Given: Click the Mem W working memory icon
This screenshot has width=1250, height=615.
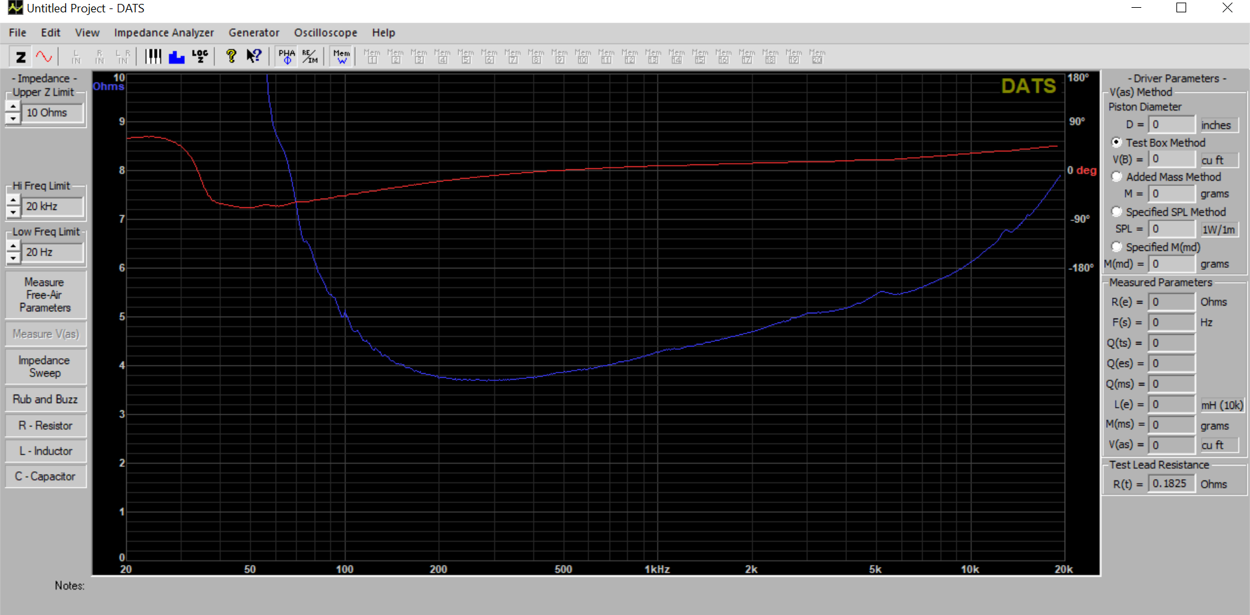Looking at the screenshot, I should 342,57.
